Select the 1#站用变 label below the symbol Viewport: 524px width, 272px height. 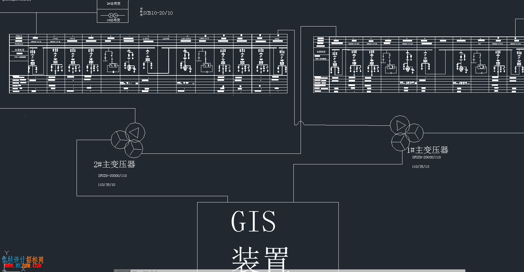(113, 20)
